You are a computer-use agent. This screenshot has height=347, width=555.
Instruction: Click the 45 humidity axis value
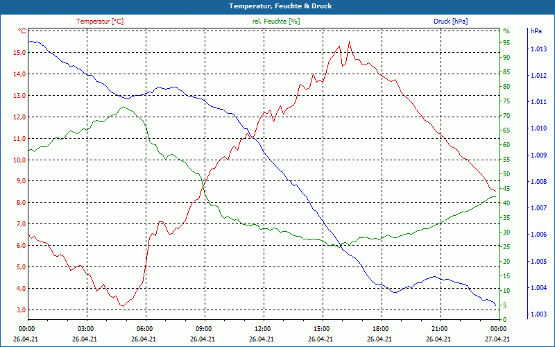coord(506,188)
